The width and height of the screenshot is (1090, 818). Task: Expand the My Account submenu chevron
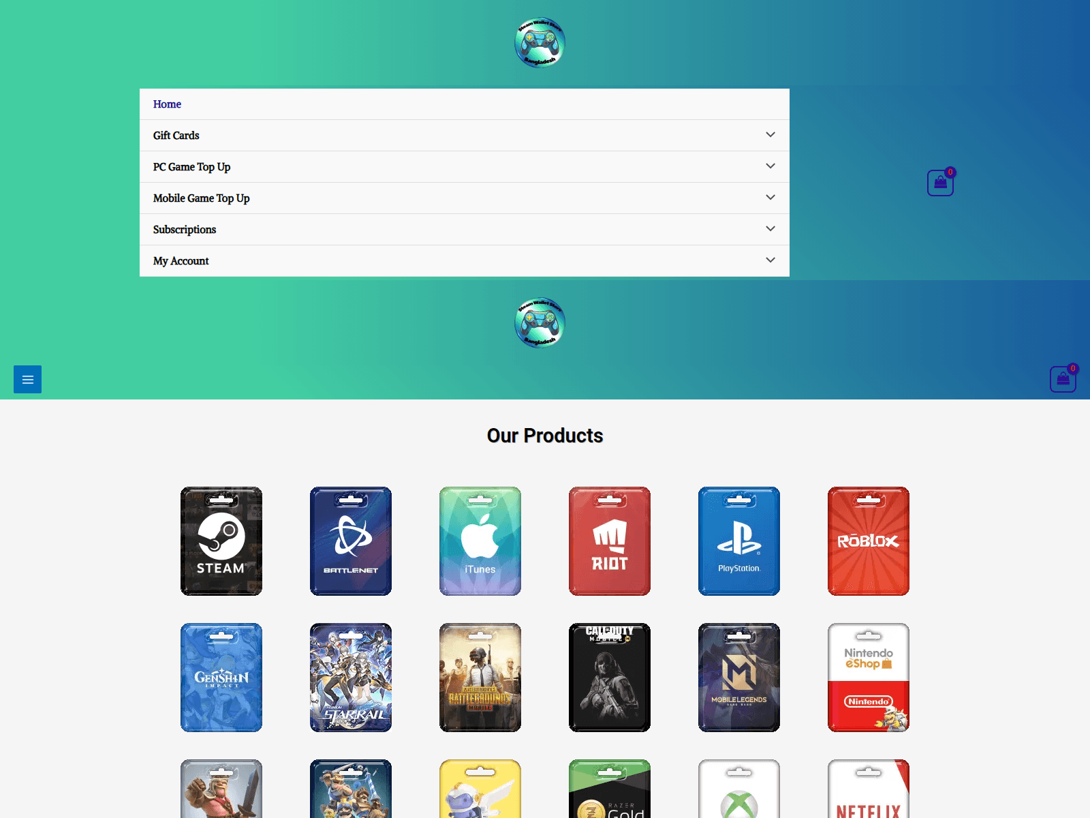770,260
